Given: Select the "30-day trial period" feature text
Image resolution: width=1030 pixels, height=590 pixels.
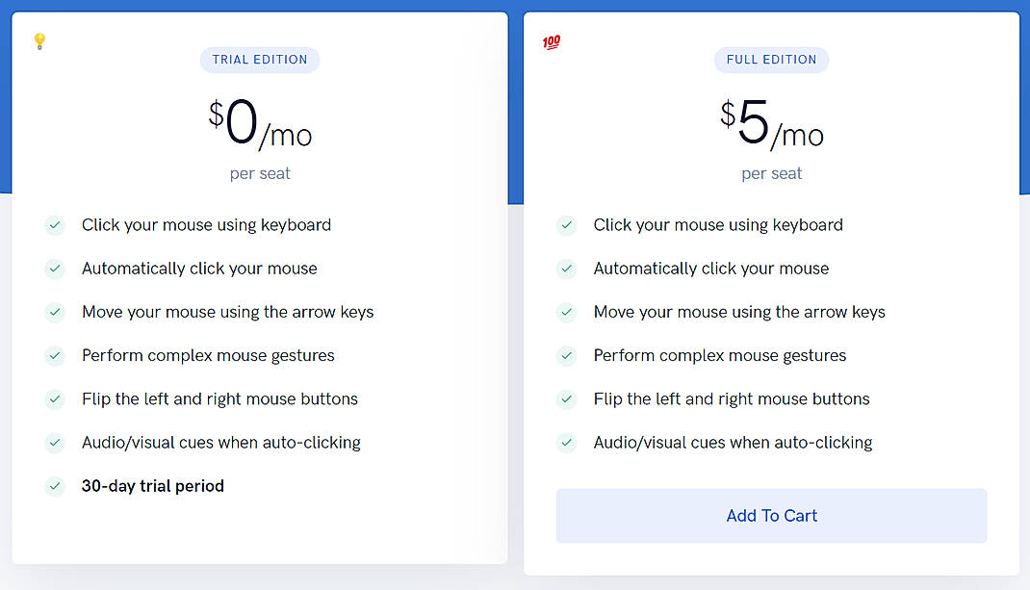Looking at the screenshot, I should tap(152, 486).
